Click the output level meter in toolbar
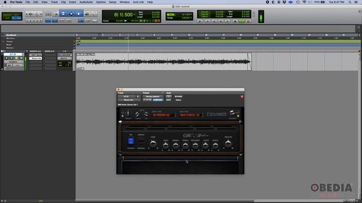The width and height of the screenshot is (362, 203). [261, 16]
